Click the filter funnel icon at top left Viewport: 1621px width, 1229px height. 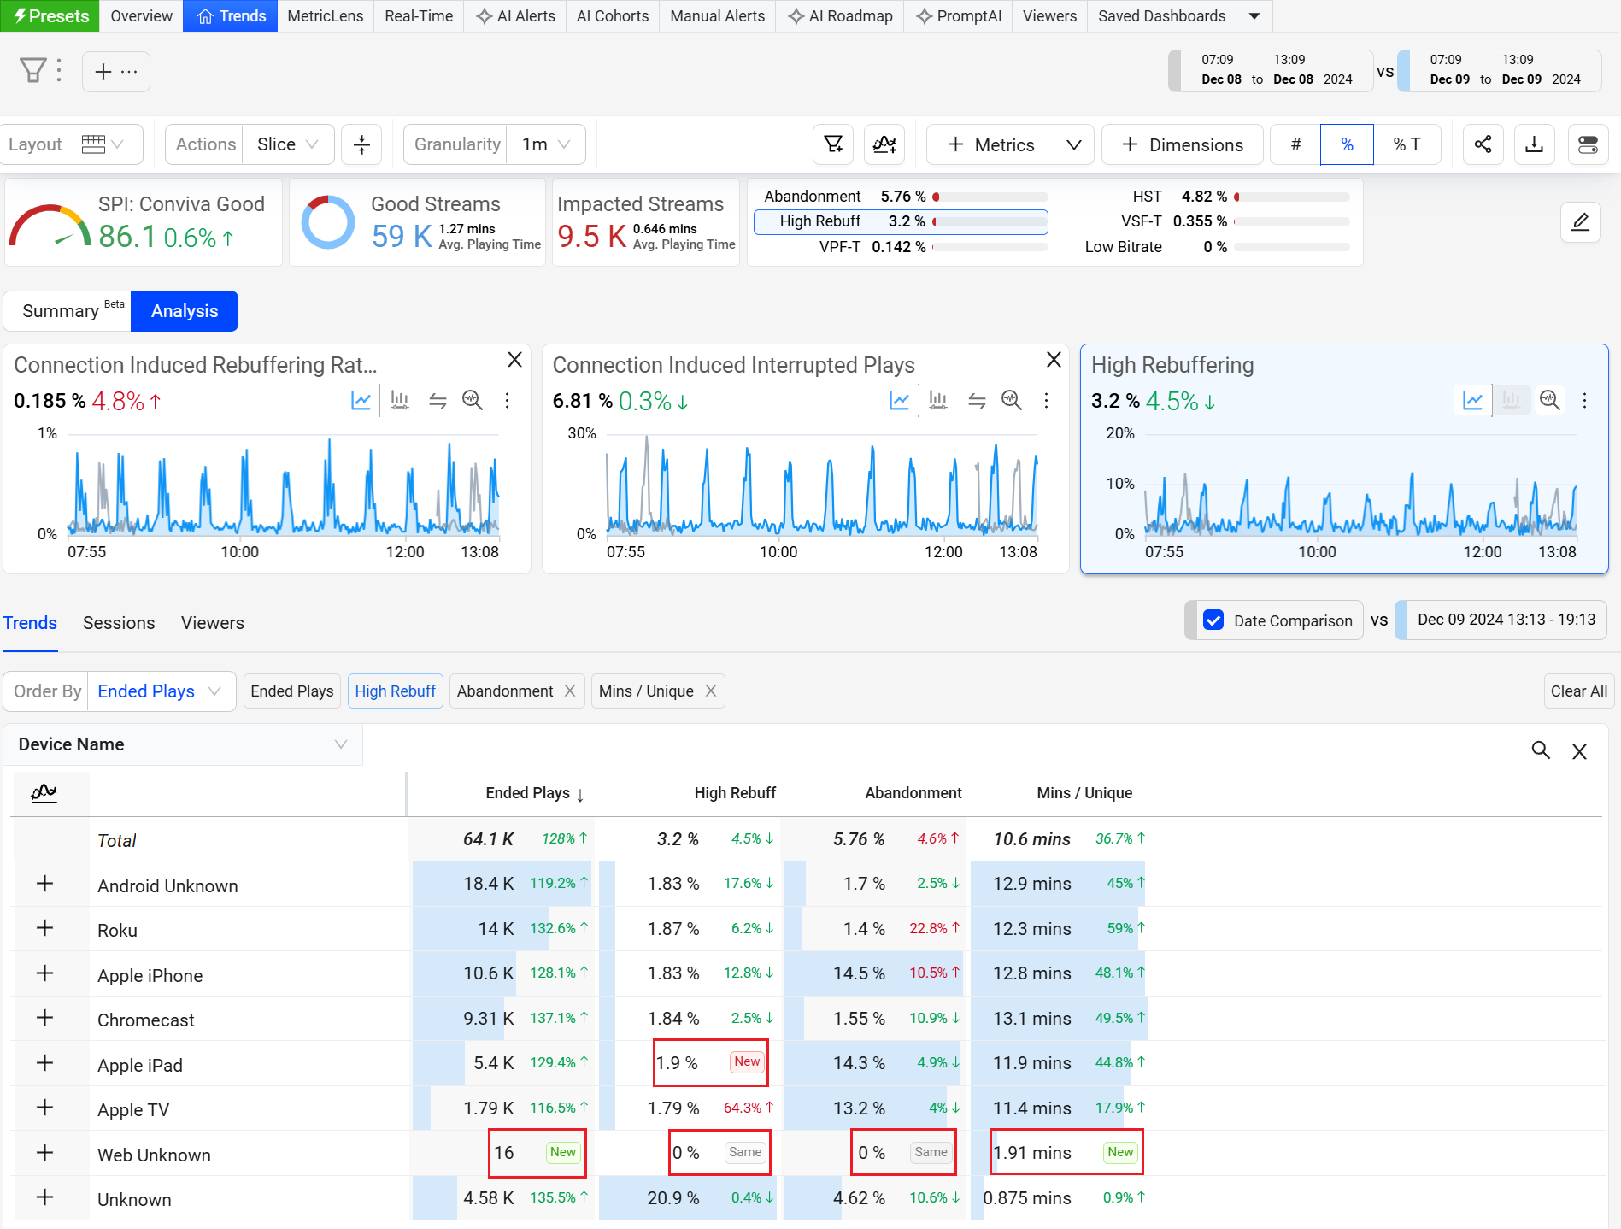point(33,70)
